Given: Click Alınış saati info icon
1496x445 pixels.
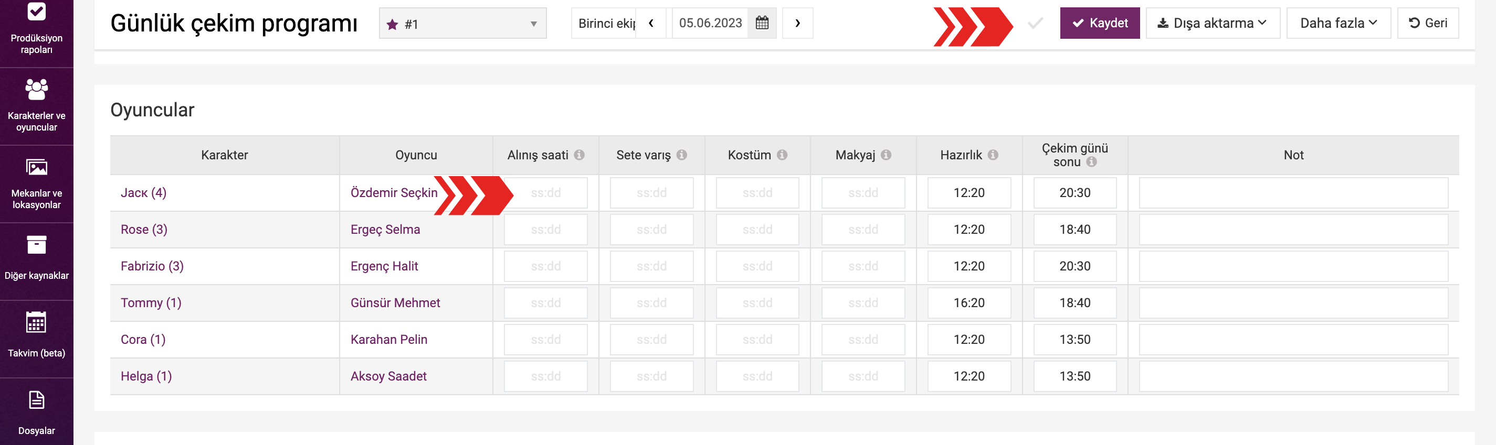Looking at the screenshot, I should coord(579,155).
